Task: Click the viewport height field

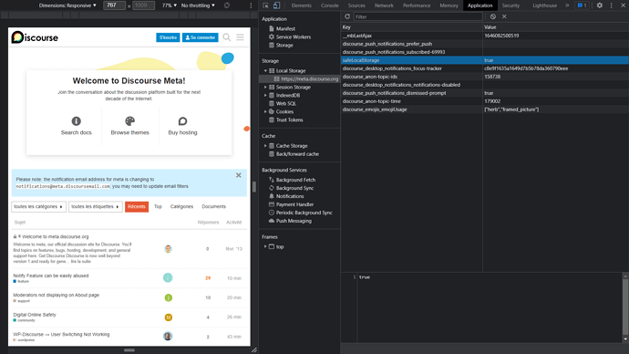Action: point(143,5)
